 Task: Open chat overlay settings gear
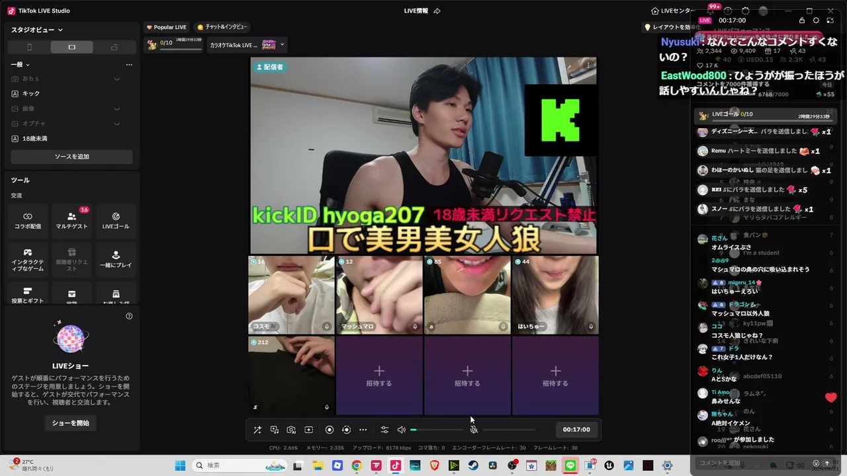point(816,20)
